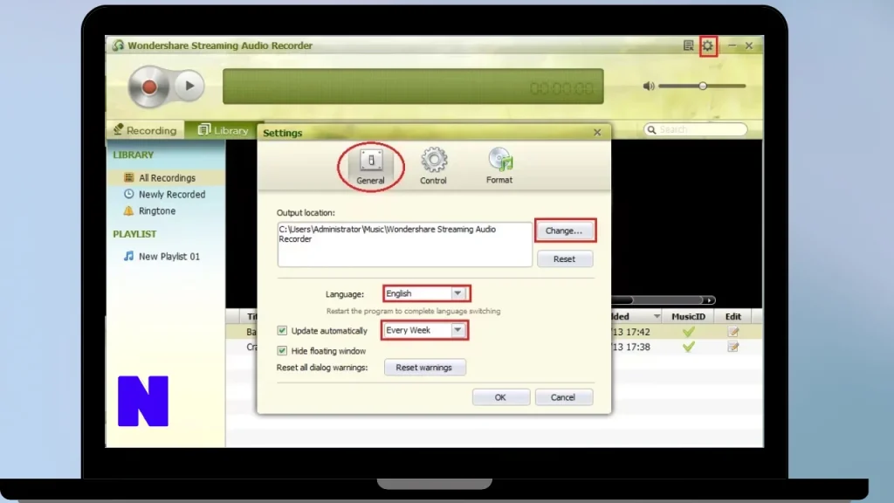This screenshot has height=503, width=894.
Task: Expand the Every Week update dropdown
Action: pyautogui.click(x=457, y=330)
